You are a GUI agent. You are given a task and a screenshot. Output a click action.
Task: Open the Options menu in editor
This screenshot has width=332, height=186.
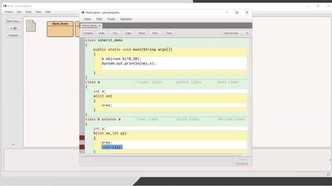(x=126, y=19)
